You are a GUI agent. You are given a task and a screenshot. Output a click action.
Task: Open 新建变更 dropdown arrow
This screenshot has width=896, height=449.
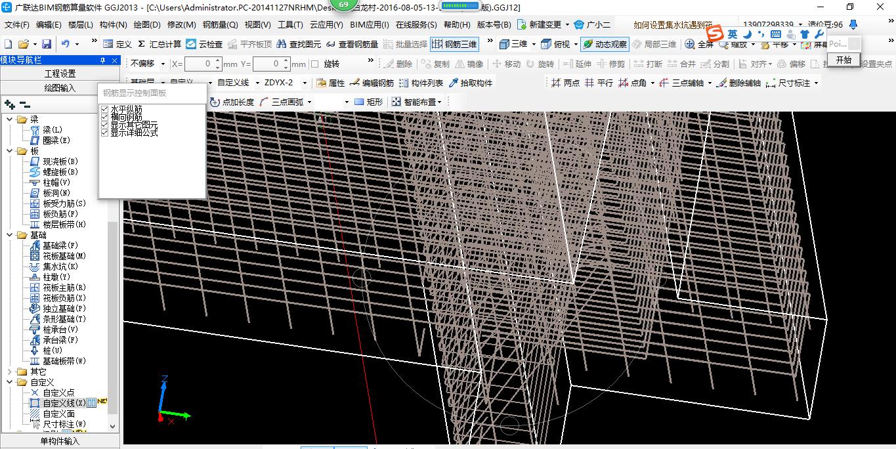[x=567, y=25]
